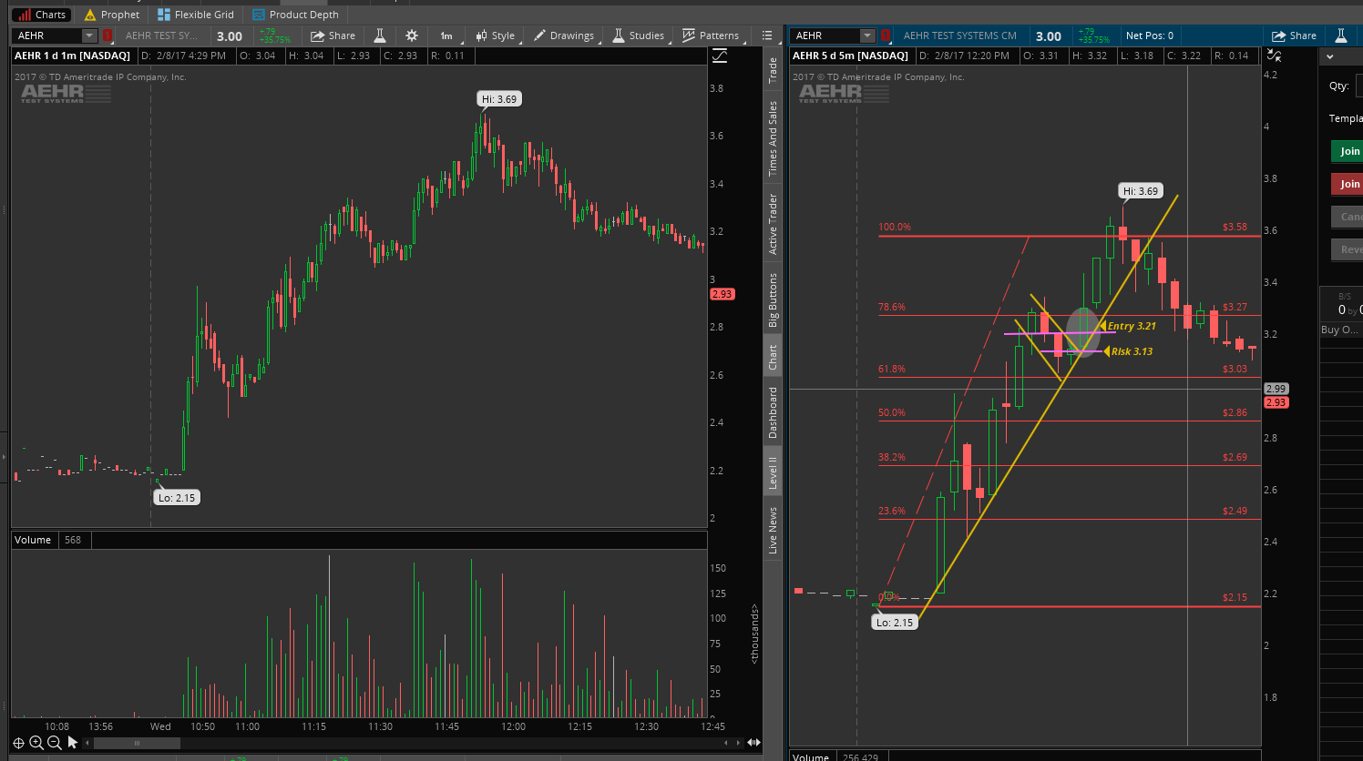Toggle the Level II side tab
Viewport: 1363px width, 761px height.
(x=773, y=472)
